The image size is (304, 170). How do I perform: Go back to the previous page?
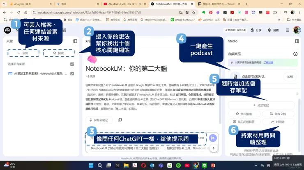[5, 12]
